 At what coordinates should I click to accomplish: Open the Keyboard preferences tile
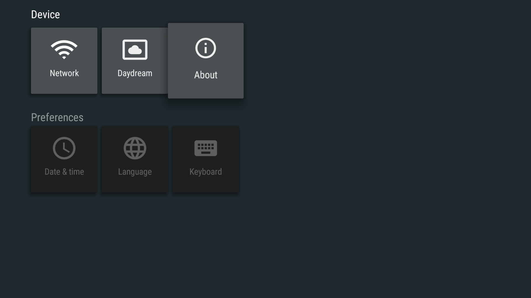(x=206, y=159)
